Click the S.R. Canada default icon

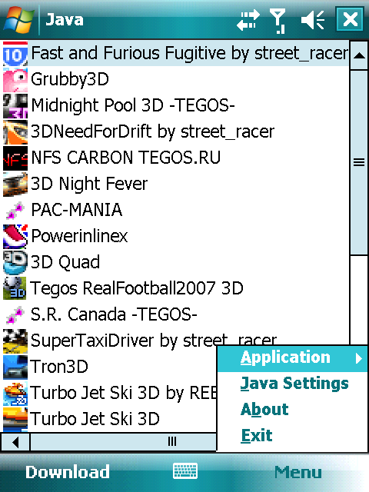(x=15, y=315)
